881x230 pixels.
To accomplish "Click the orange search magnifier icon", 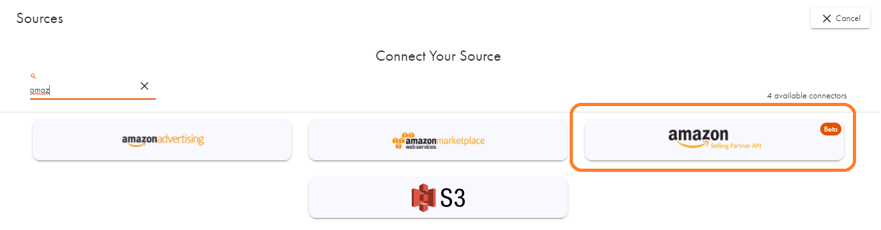I will 33,76.
